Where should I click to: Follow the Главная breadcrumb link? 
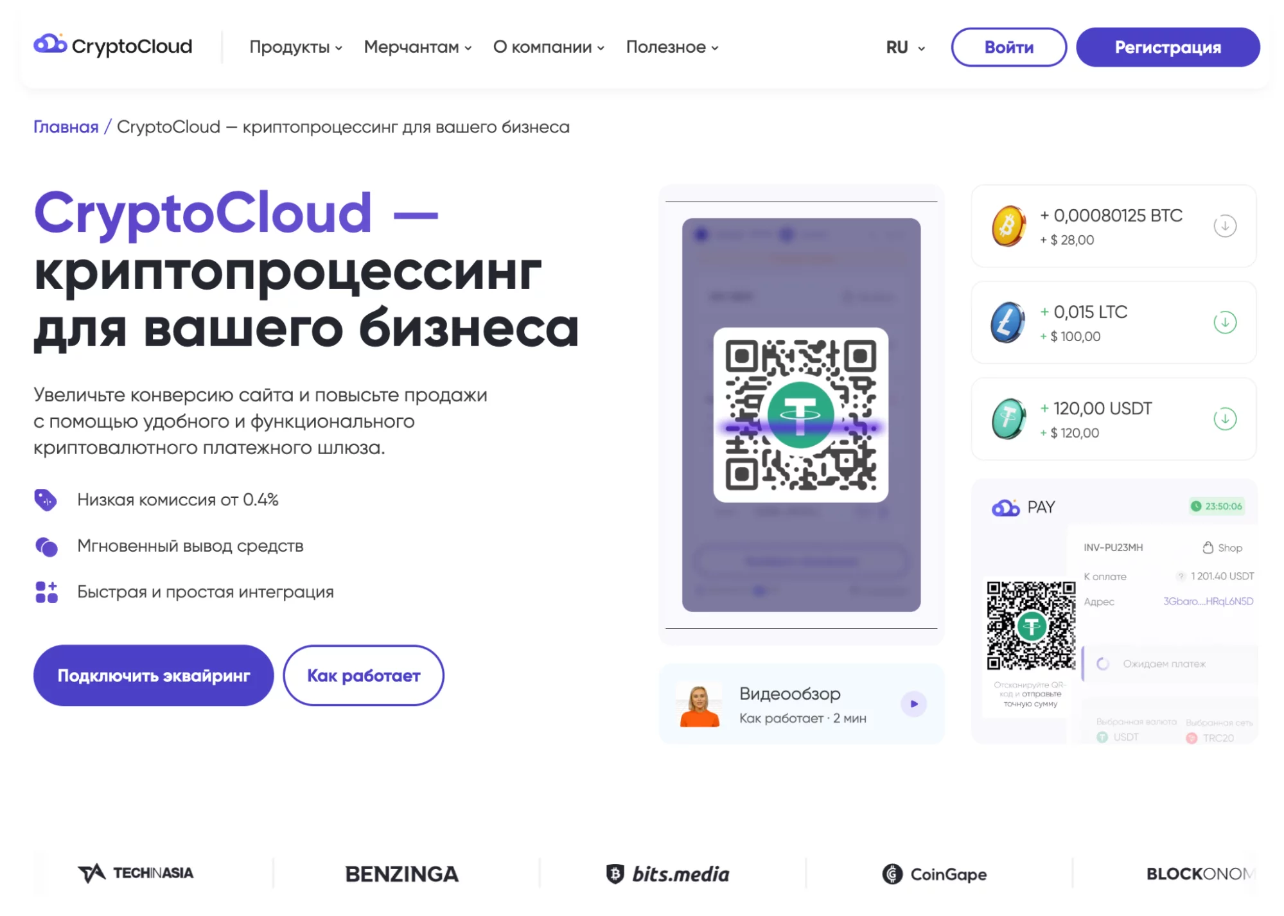[x=66, y=127]
